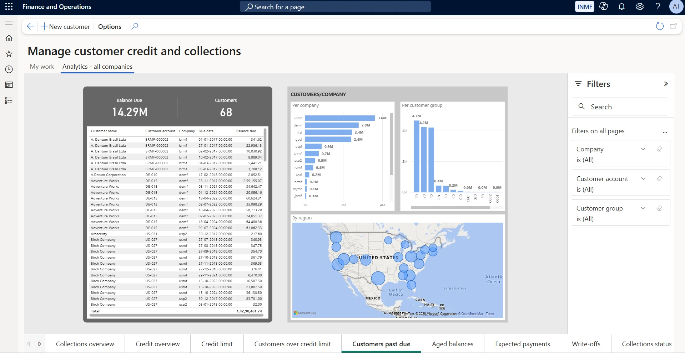
Task: Select the Aroscenty customer row
Action: coord(176,234)
